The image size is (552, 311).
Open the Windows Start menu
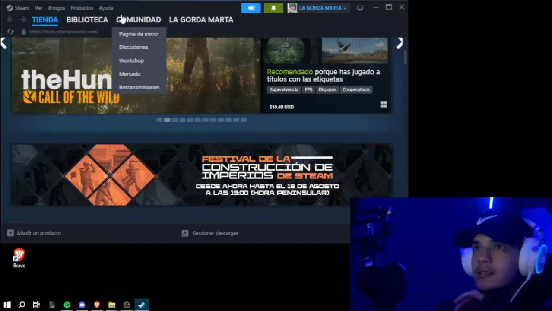(x=7, y=305)
